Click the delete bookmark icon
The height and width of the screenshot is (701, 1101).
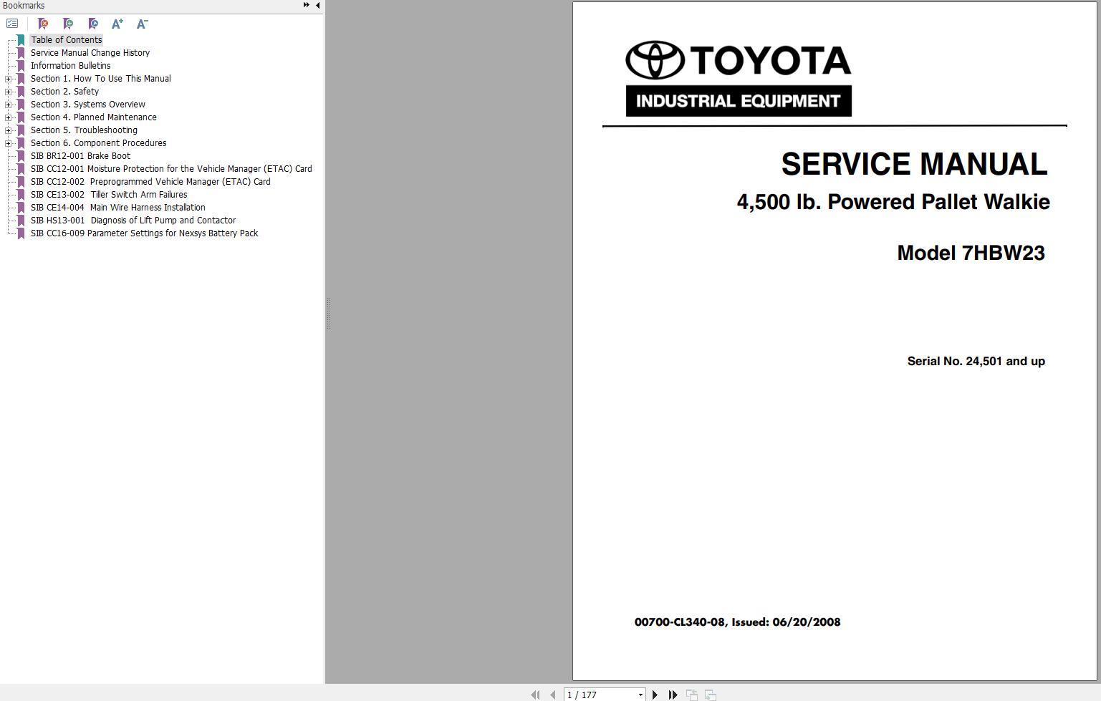tap(43, 24)
